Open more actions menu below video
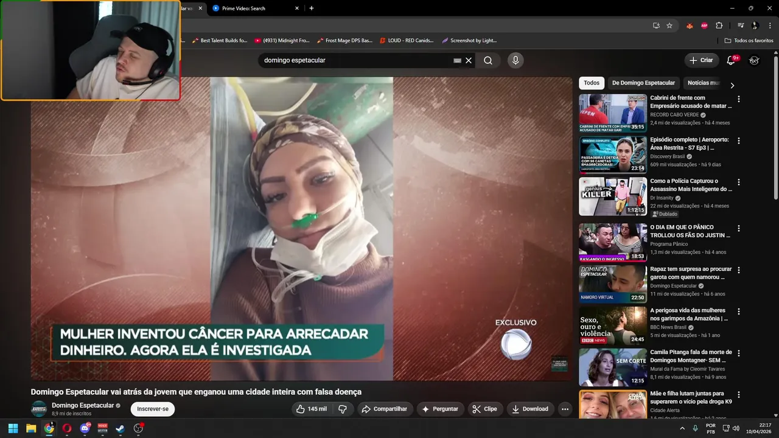 (x=565, y=409)
